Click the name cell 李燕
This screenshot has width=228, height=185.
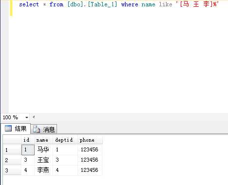tap(43, 170)
